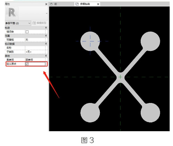Click the home icon on 前 tab
173x146 pixels.
coord(51,4)
